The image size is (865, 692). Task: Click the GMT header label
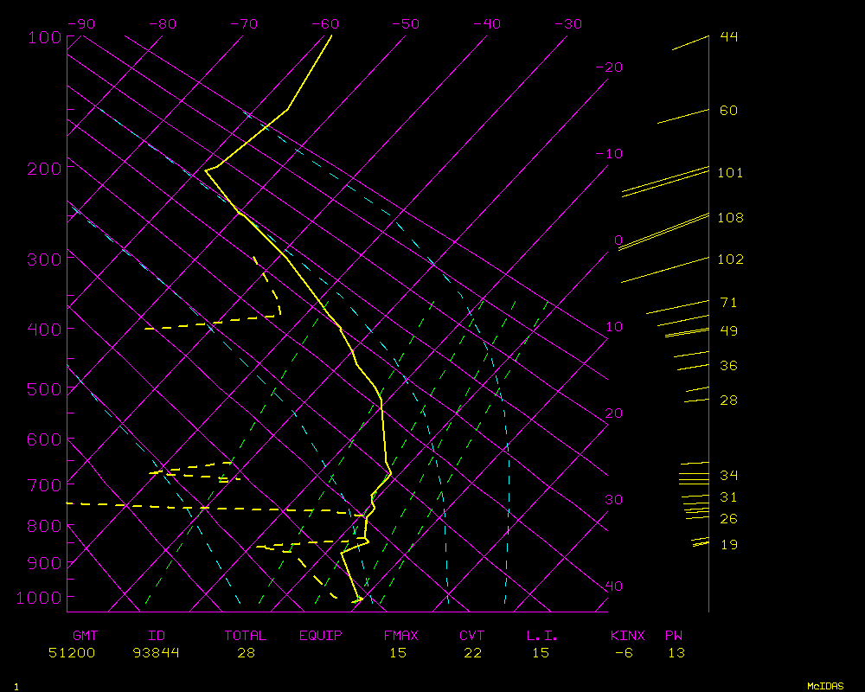coord(85,636)
